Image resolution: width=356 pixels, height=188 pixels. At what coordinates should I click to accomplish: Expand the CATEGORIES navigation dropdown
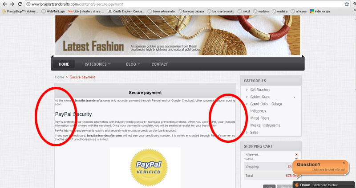coord(97,64)
